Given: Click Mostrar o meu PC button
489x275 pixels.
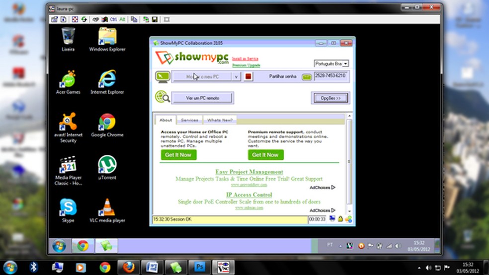Looking at the screenshot, I should 202,76.
